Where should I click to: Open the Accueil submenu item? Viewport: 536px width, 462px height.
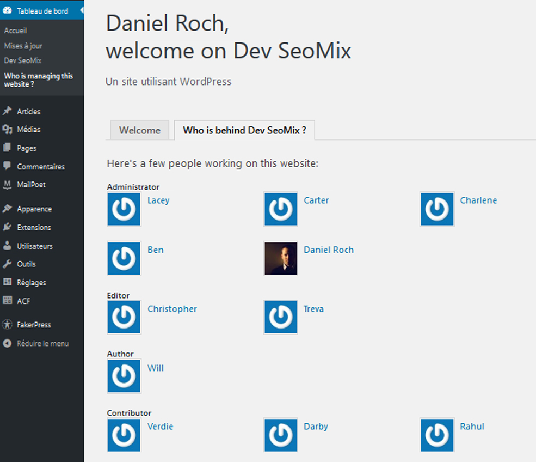point(15,31)
